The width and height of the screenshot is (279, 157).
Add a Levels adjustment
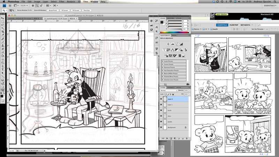(x=172, y=44)
